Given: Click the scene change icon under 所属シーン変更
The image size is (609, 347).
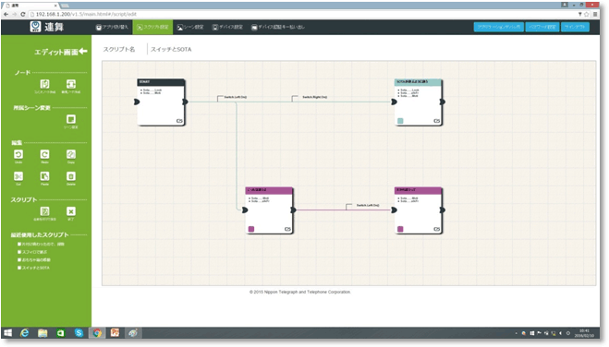Looking at the screenshot, I should (70, 119).
